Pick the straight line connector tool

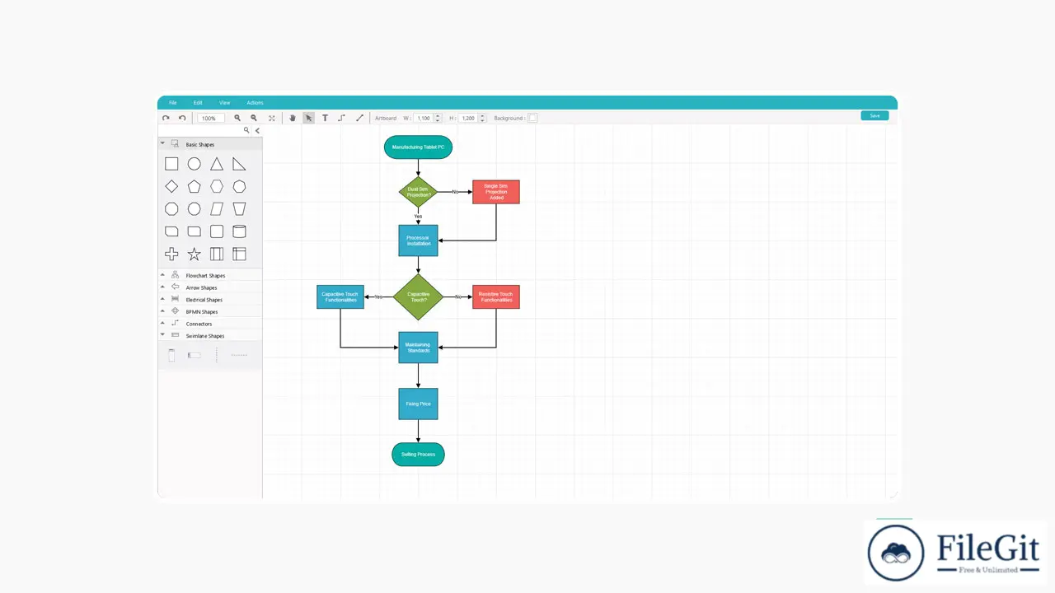click(x=359, y=118)
